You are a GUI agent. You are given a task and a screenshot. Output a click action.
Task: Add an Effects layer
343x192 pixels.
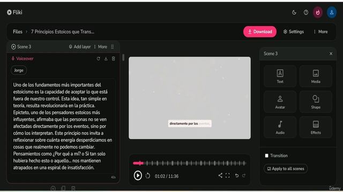(316, 127)
